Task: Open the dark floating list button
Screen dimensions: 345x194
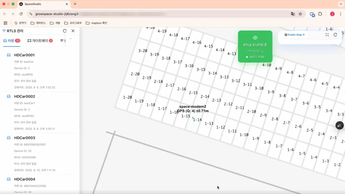Action: [340, 125]
